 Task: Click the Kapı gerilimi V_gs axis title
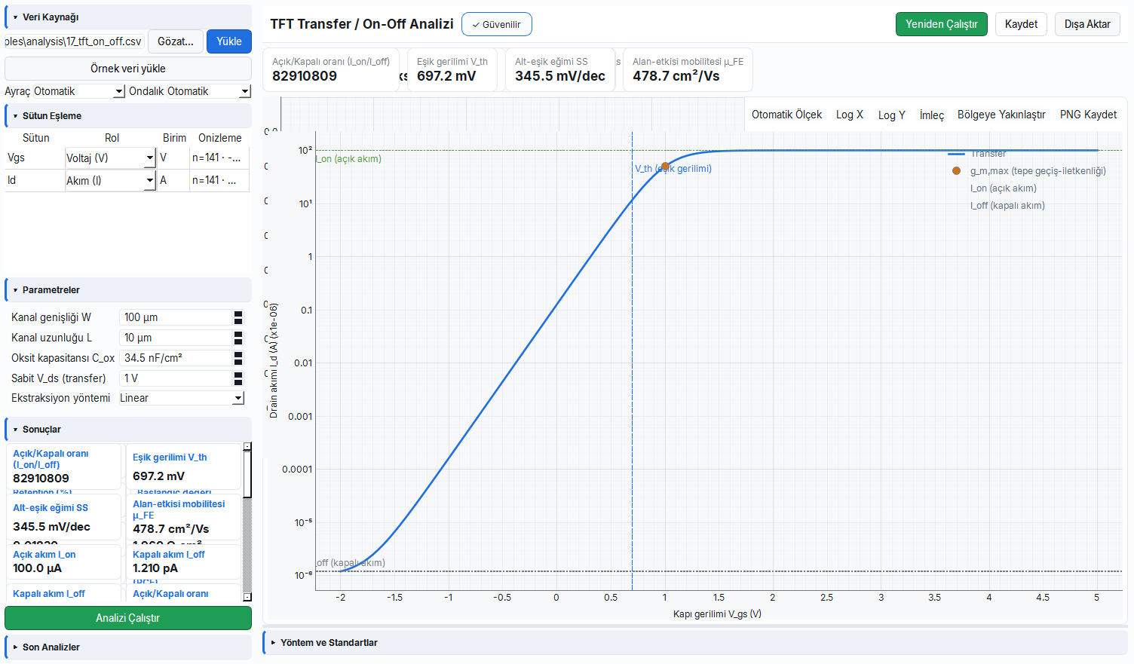717,614
